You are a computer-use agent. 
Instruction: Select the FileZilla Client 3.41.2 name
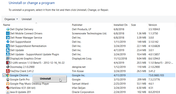(22, 71)
